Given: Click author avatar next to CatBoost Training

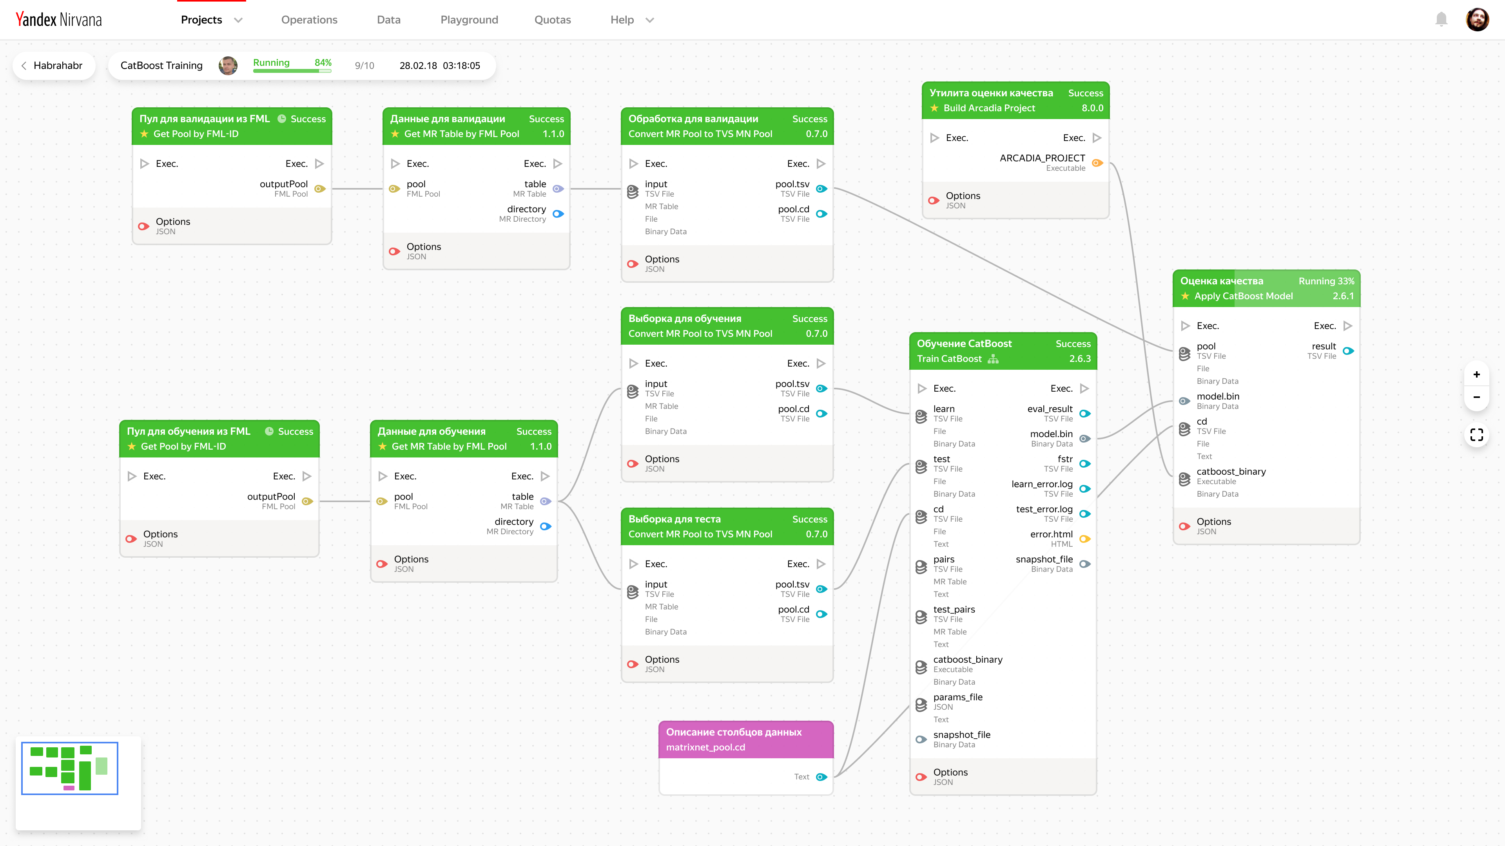Looking at the screenshot, I should click(x=228, y=65).
